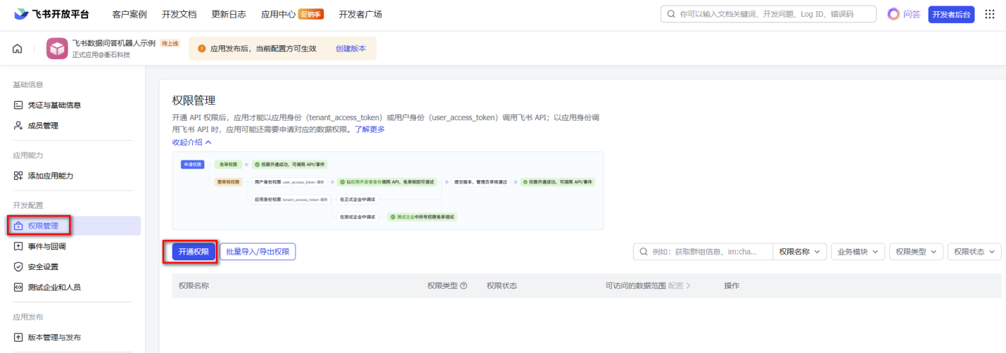Click the 权限状态 column header

click(x=502, y=286)
